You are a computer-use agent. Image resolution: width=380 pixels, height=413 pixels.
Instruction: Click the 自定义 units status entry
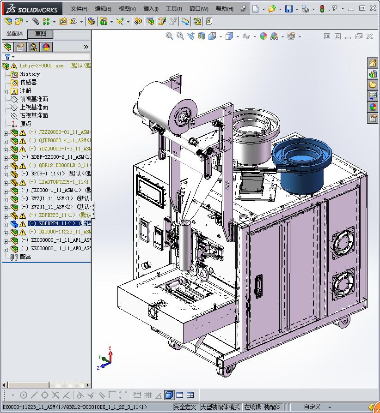312,407
